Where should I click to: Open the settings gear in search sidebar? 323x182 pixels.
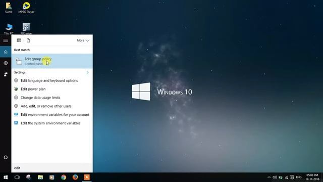tap(6, 63)
